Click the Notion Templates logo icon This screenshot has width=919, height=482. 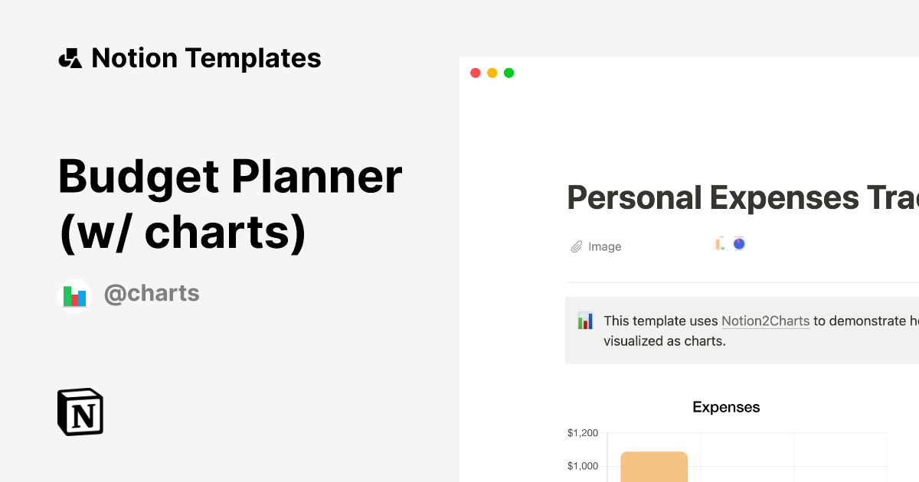(70, 57)
